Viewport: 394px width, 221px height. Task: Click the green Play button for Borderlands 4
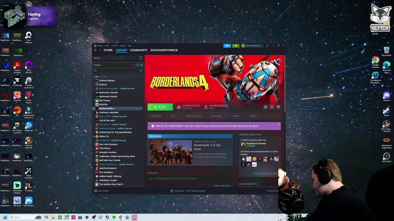pyautogui.click(x=160, y=107)
